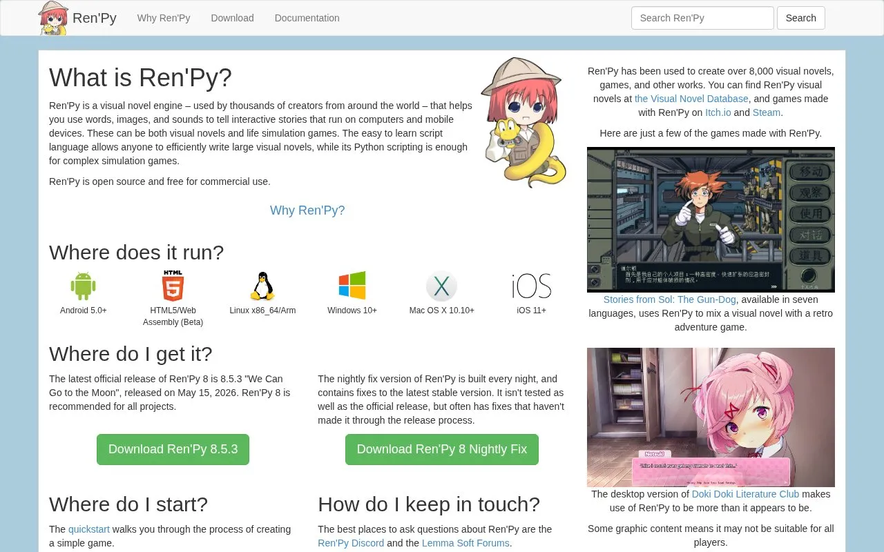Click the What is Ren'Py? heading
This screenshot has height=552, width=884.
point(140,77)
